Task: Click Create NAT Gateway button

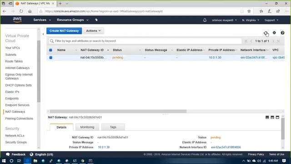Action: tap(64, 31)
